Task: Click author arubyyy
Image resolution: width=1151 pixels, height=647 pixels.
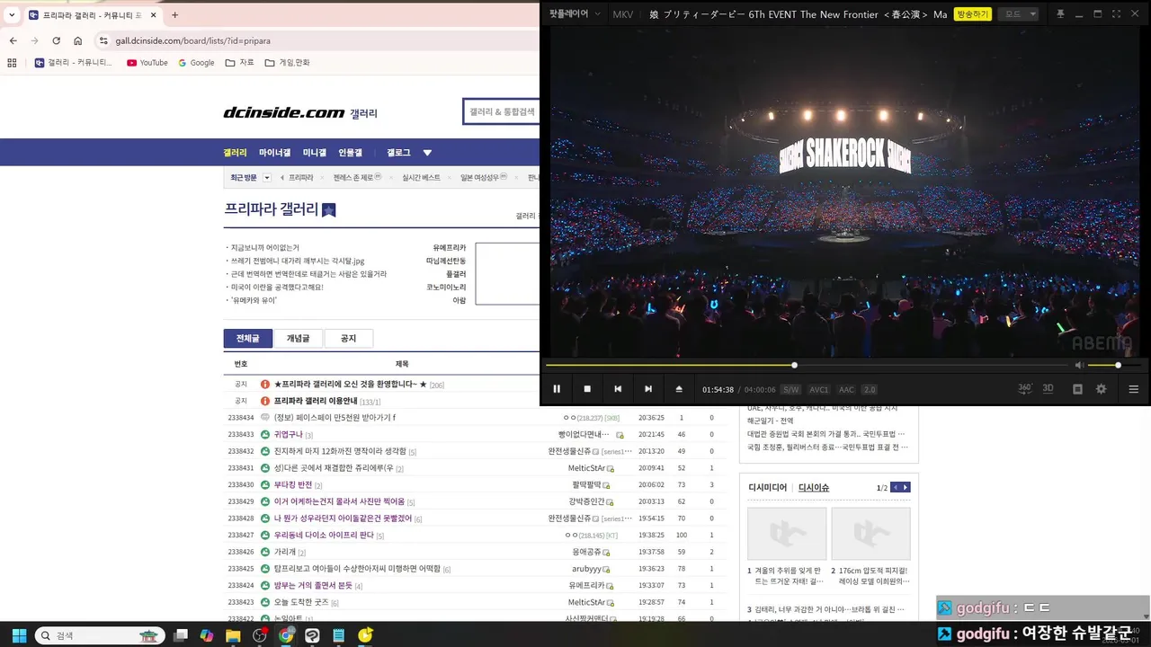Action: point(586,569)
